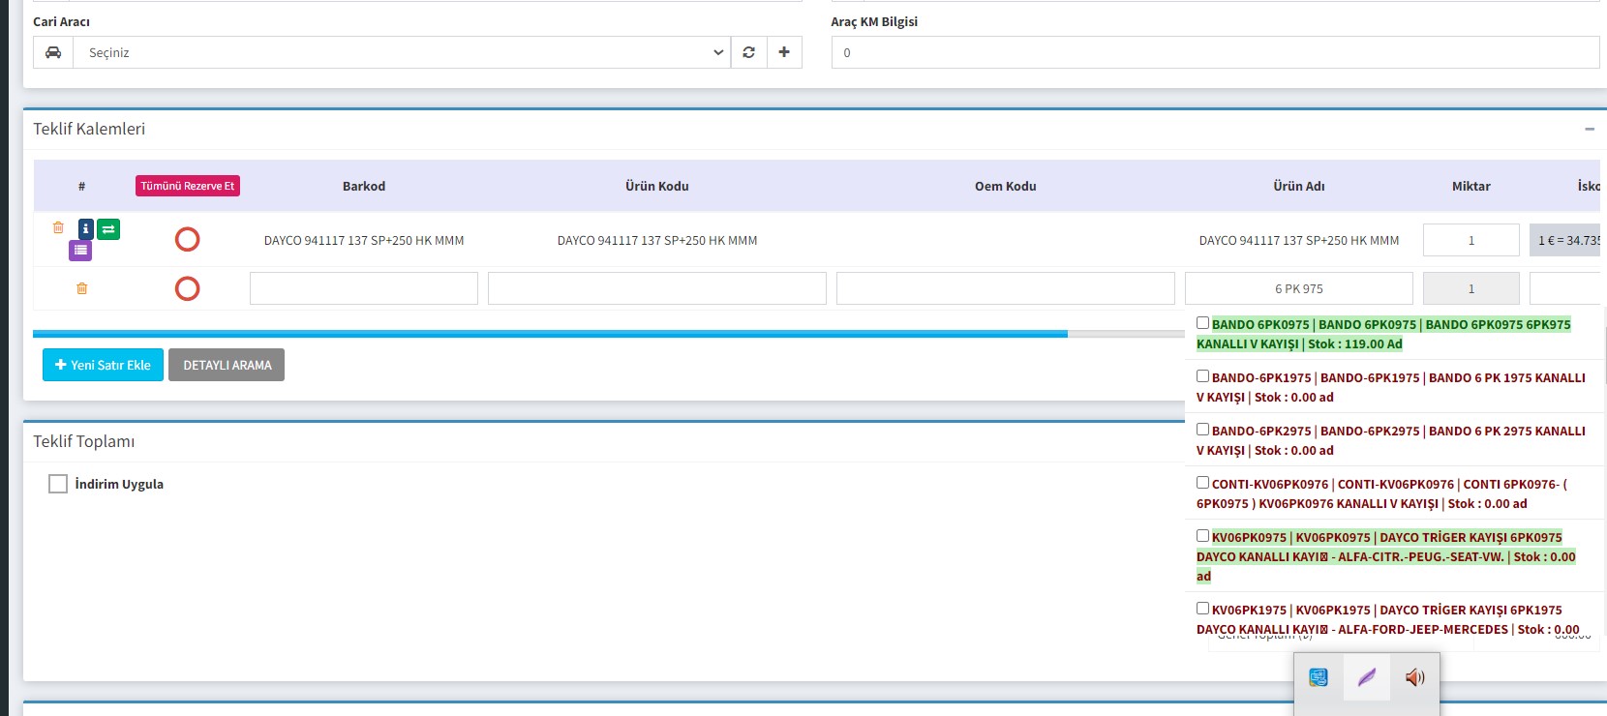The width and height of the screenshot is (1607, 716).
Task: Delete the first DAYCO 941117 row
Action: point(58,227)
